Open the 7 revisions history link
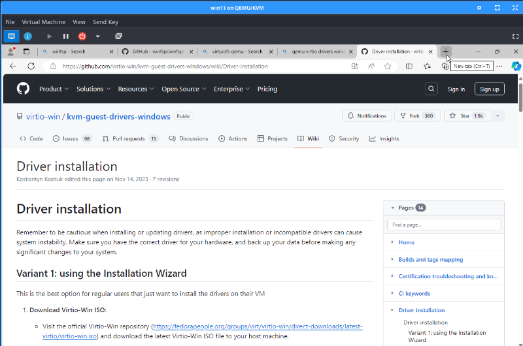The width and height of the screenshot is (523, 346). point(166,179)
